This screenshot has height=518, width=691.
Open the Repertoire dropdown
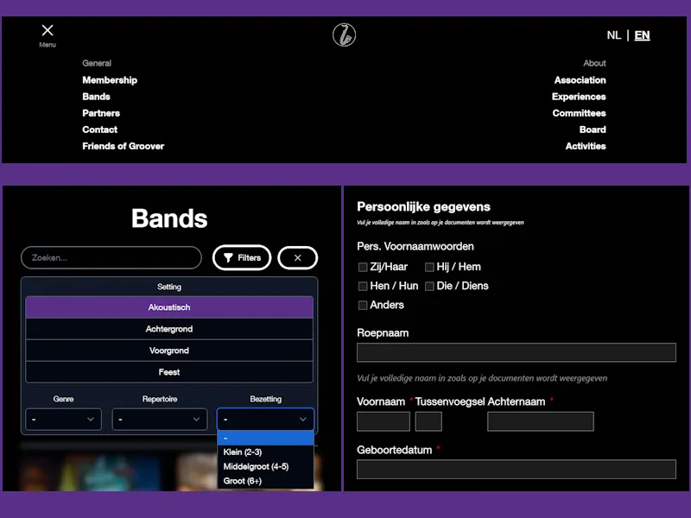[160, 419]
